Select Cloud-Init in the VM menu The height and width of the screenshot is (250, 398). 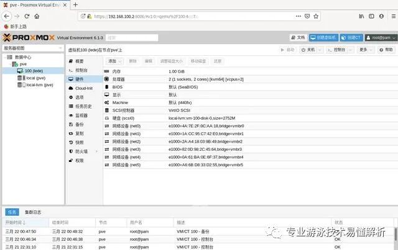pyautogui.click(x=83, y=88)
